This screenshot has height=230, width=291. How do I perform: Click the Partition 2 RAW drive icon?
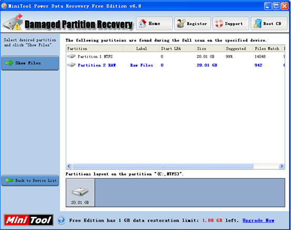71,65
